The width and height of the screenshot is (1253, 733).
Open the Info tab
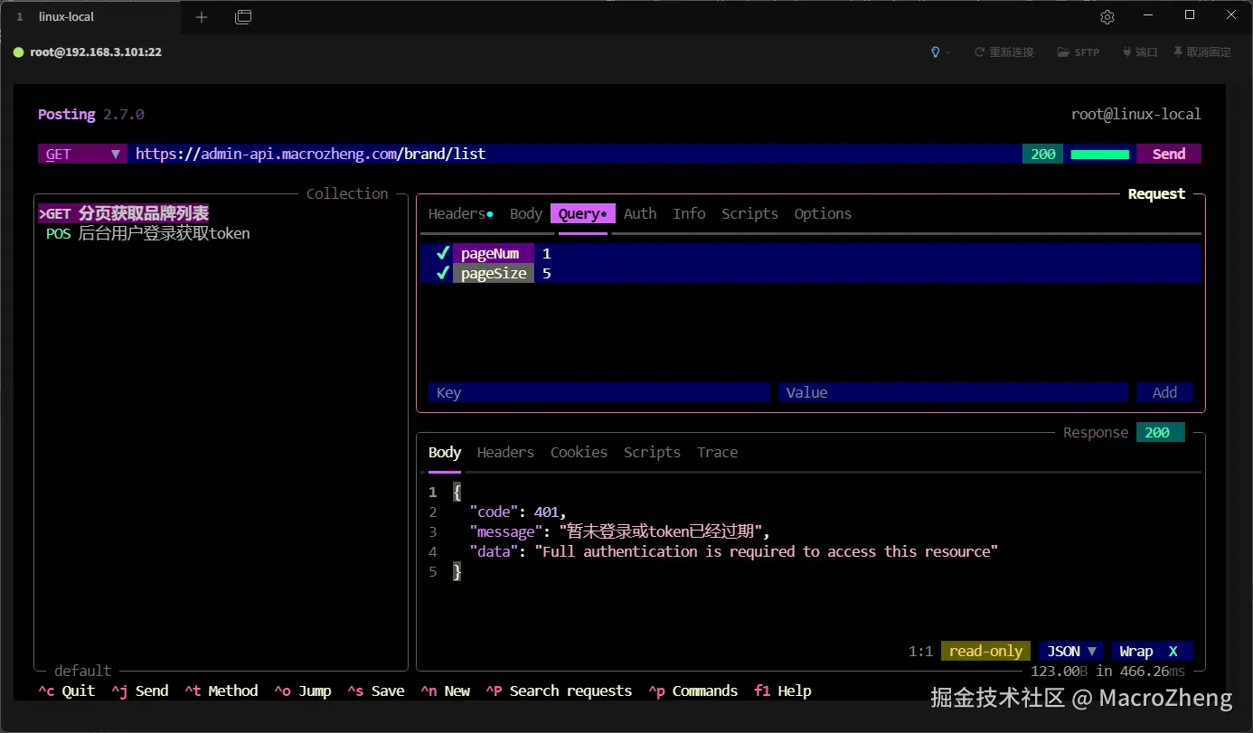pos(689,213)
